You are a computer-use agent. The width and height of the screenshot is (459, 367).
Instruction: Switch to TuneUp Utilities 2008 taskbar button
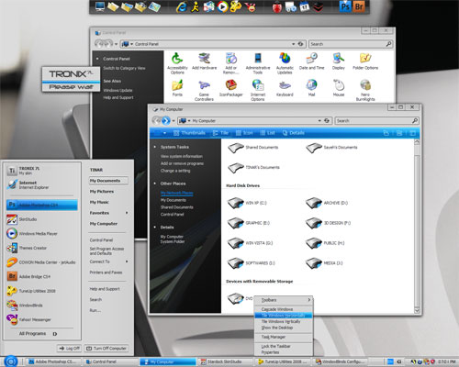(284, 361)
